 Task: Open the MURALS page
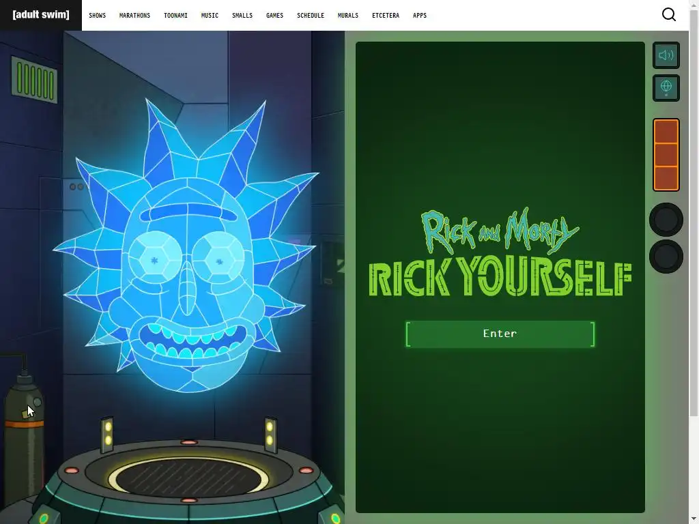pyautogui.click(x=347, y=16)
